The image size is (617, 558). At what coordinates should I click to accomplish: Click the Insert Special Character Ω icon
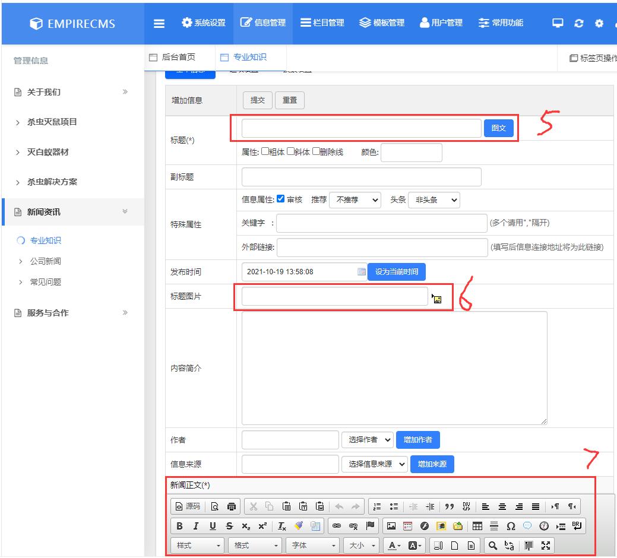click(511, 525)
